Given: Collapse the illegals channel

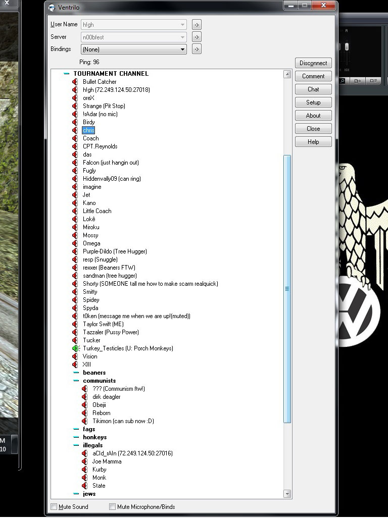Looking at the screenshot, I should pos(76,445).
